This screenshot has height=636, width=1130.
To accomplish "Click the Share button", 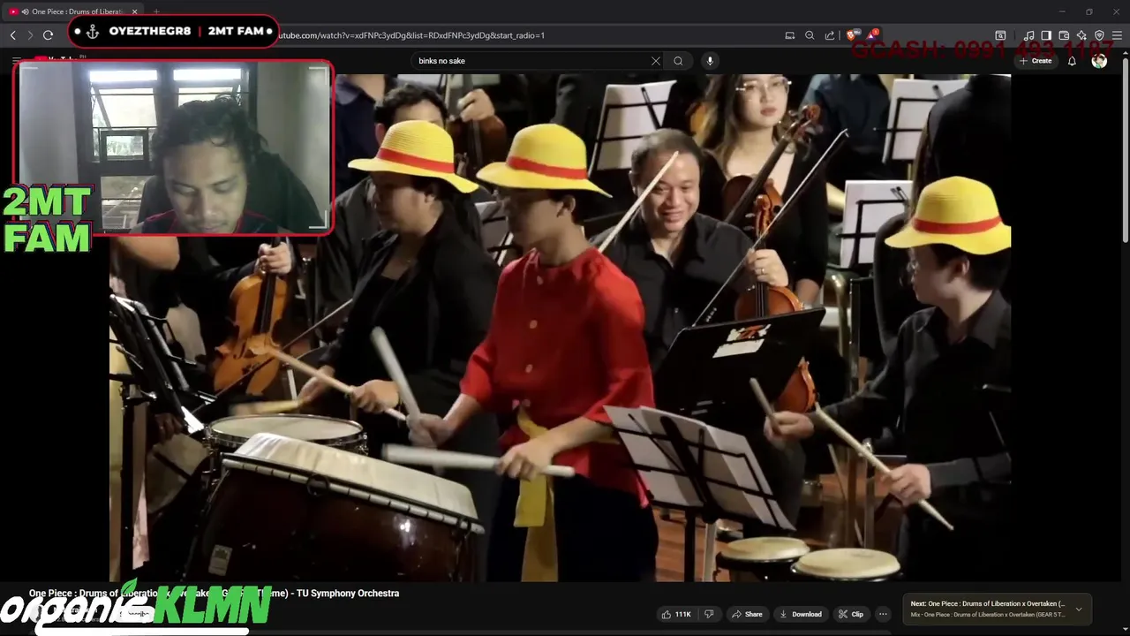I will [x=747, y=614].
